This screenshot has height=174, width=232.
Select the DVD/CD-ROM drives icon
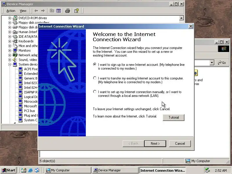click(x=15, y=18)
